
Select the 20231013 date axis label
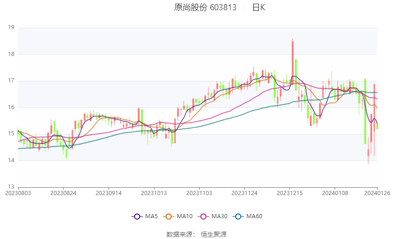pyautogui.click(x=154, y=193)
